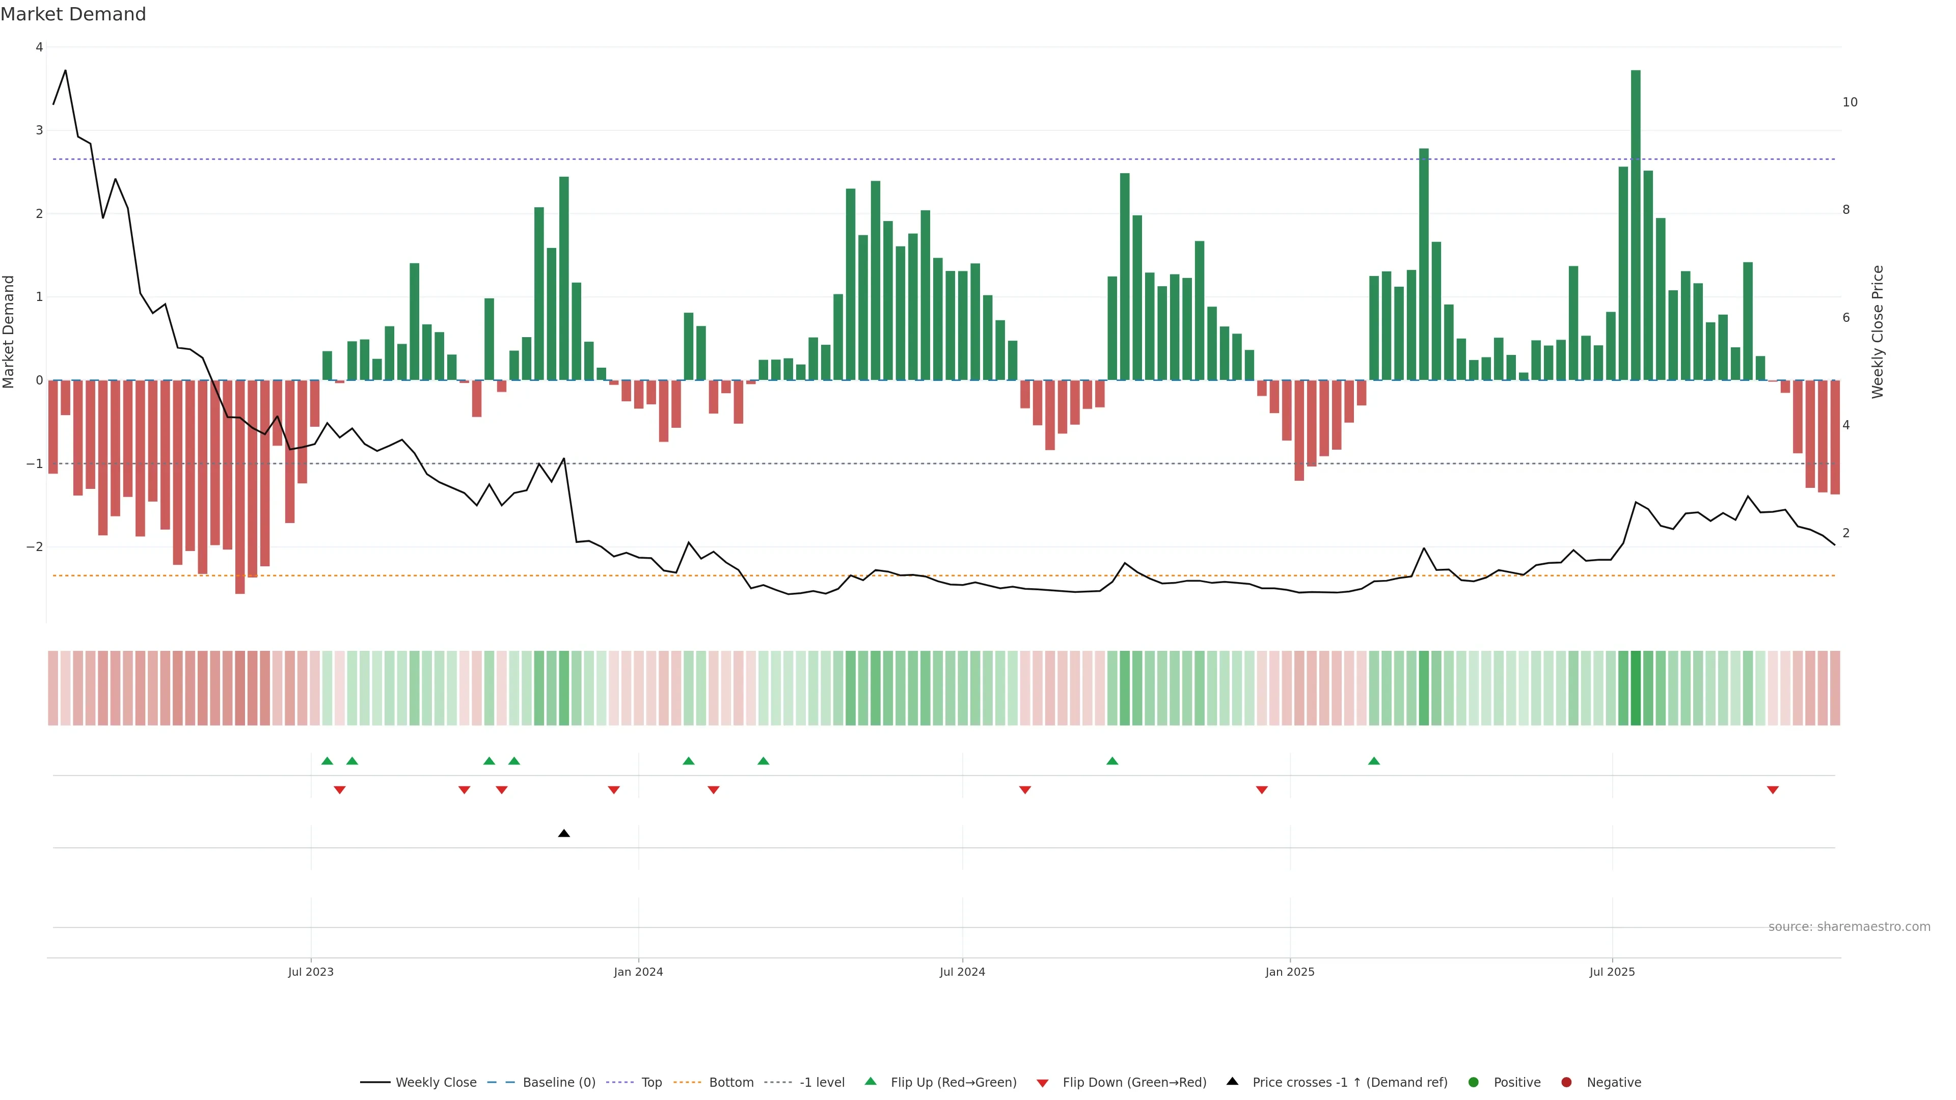The image size is (1956, 1100).
Task: Click the source: sharemaestro.com text
Action: (x=1849, y=927)
